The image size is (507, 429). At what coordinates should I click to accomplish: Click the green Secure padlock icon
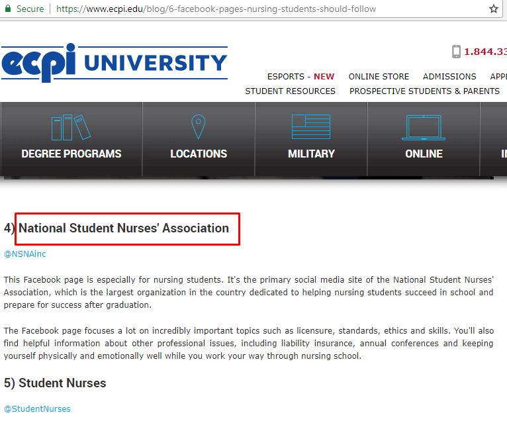(x=8, y=9)
